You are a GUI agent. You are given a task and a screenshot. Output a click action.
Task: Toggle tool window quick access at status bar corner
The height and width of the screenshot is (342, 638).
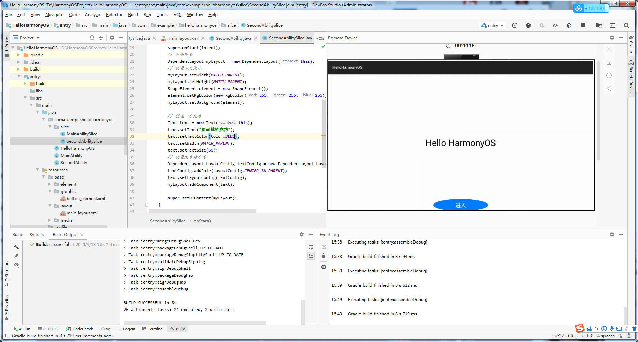coord(7,336)
